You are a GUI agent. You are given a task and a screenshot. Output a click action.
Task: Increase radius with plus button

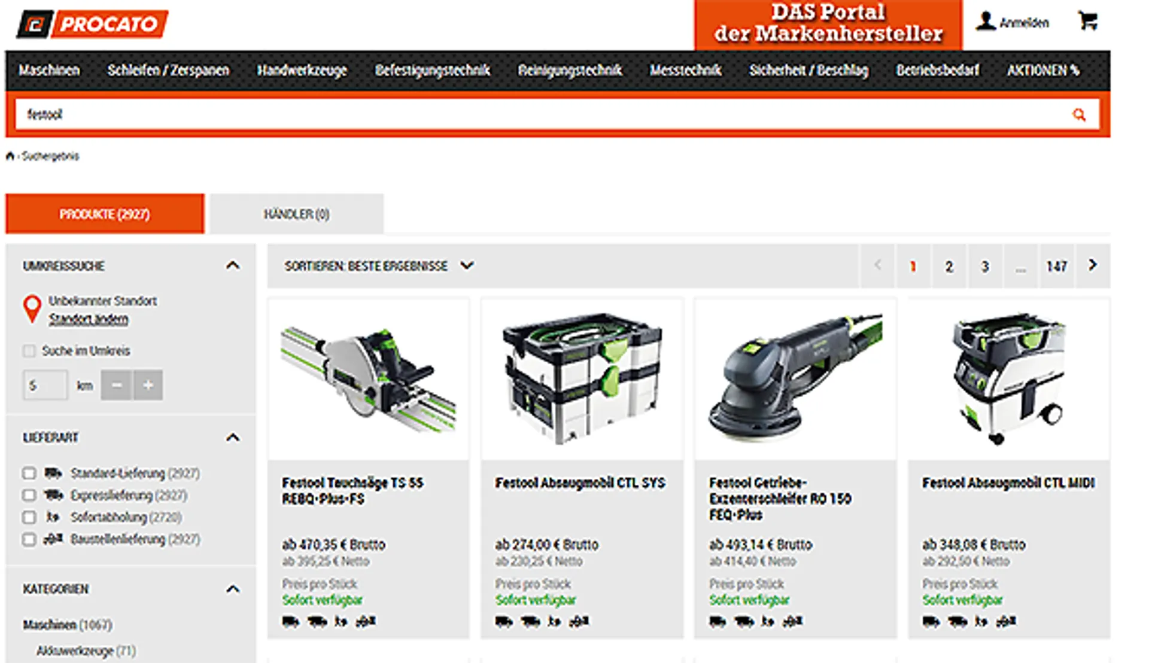[148, 385]
